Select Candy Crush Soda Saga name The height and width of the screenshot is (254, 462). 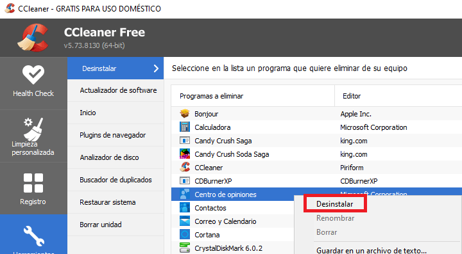click(x=232, y=154)
